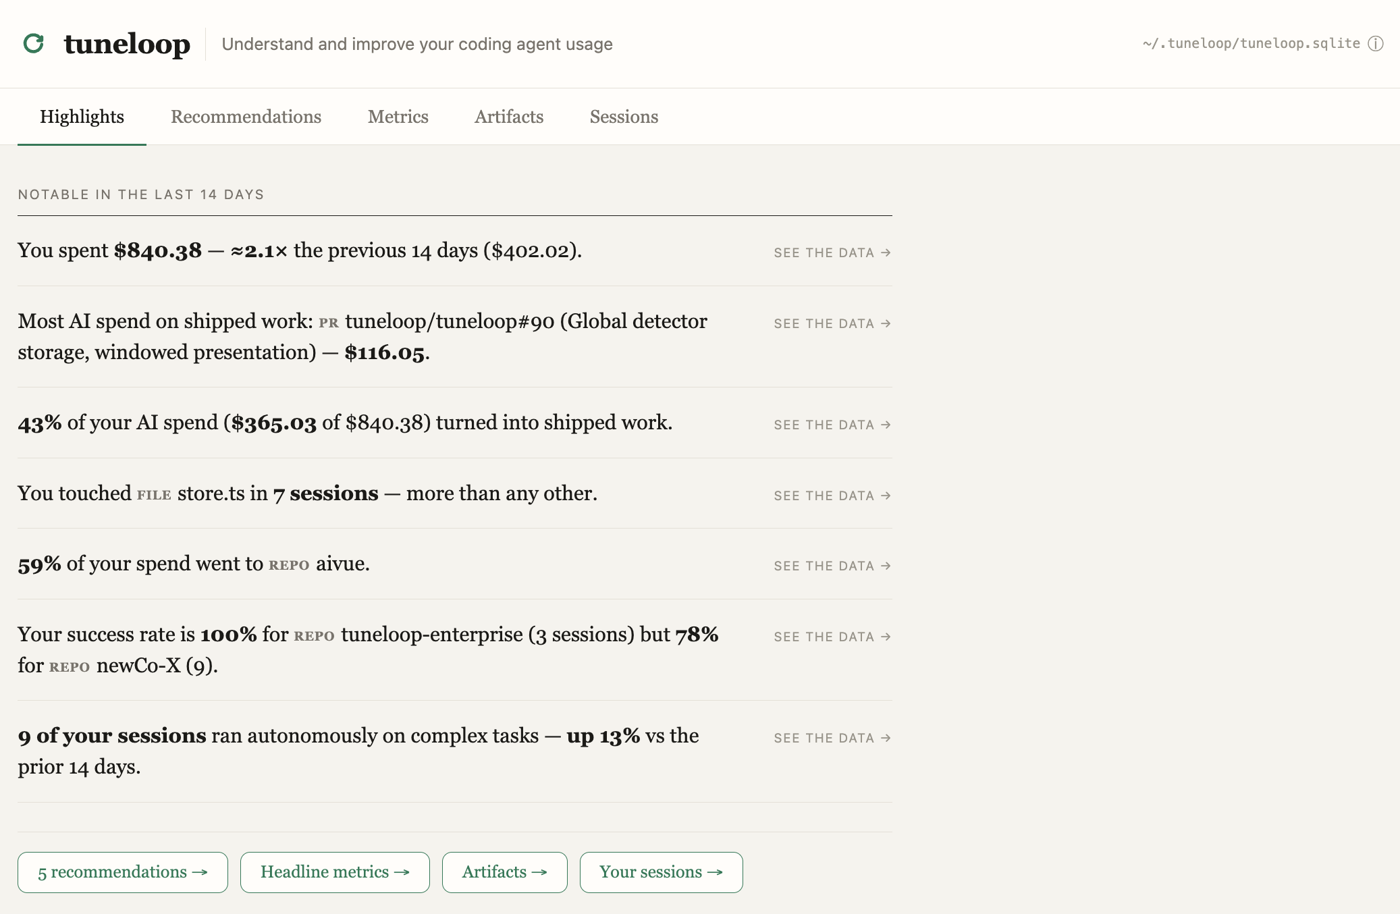Screen dimensions: 1400x914
Task: Click the tagline 'Understand and improve your coding agent usage'
Action: (x=417, y=44)
